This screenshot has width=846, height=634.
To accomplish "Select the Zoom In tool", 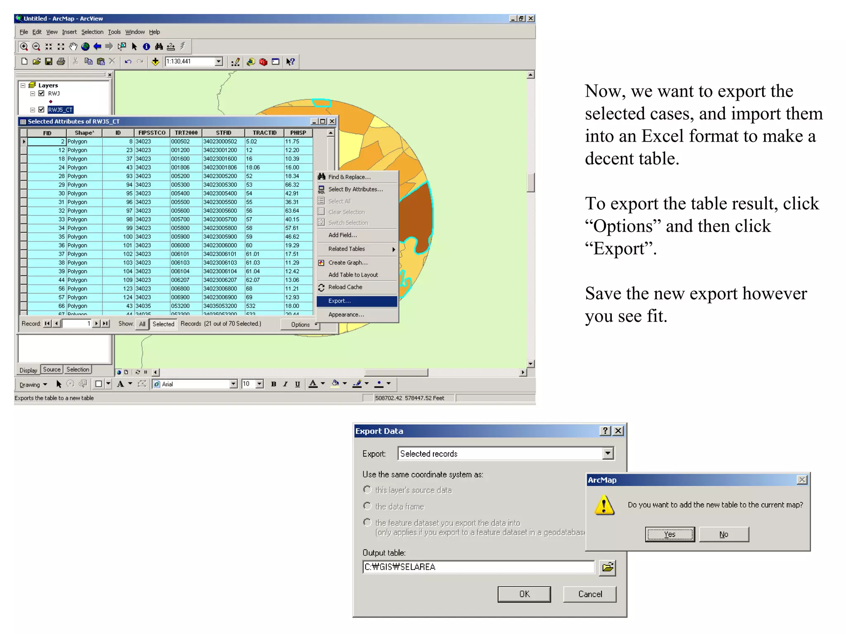I will 24,47.
